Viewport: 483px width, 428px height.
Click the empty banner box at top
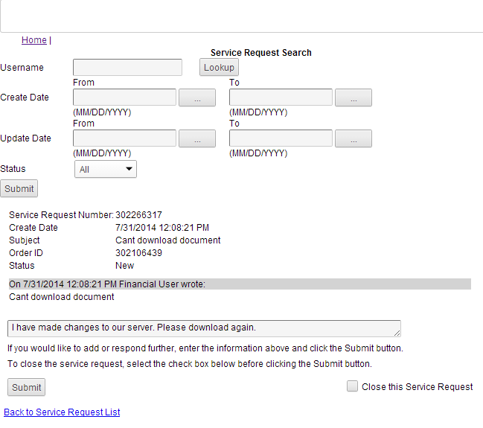[241, 16]
